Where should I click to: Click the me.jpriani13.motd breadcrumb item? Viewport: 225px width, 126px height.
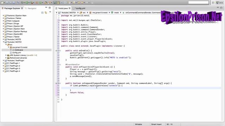point(98,13)
